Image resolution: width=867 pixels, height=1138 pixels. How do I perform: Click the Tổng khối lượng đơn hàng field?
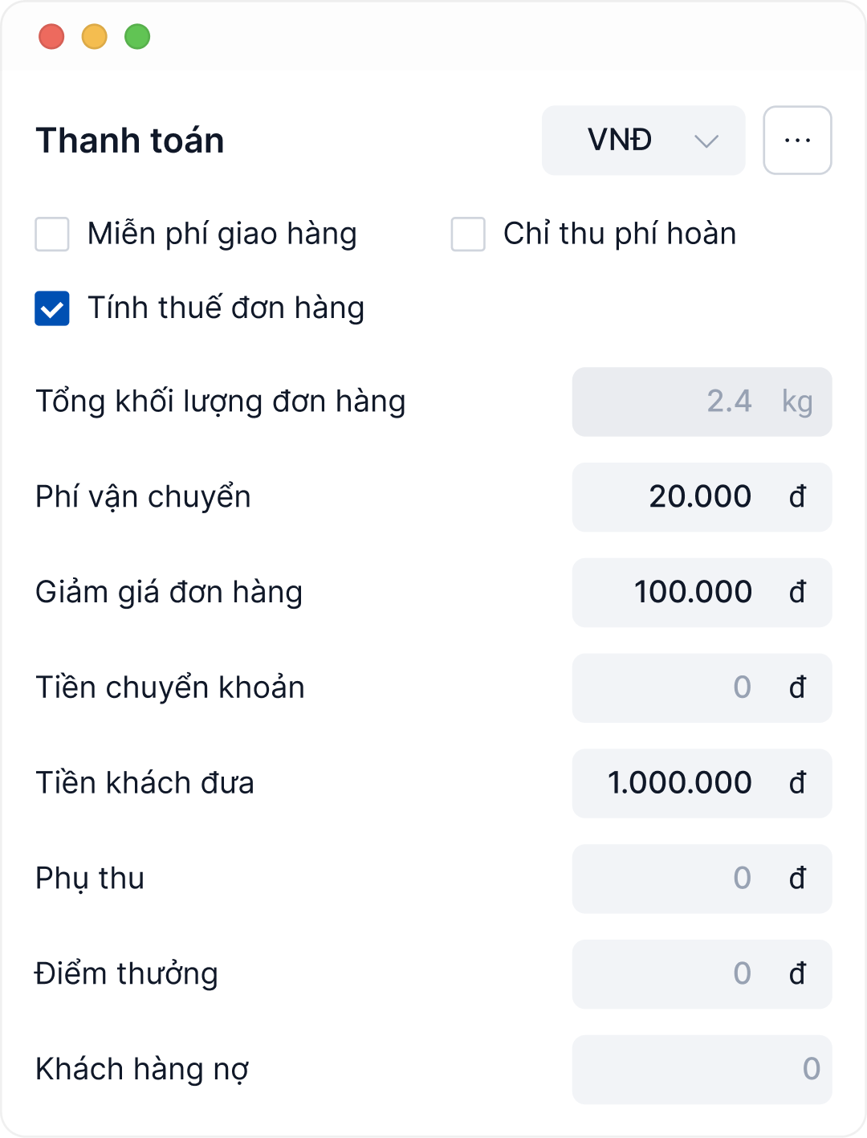click(x=701, y=402)
